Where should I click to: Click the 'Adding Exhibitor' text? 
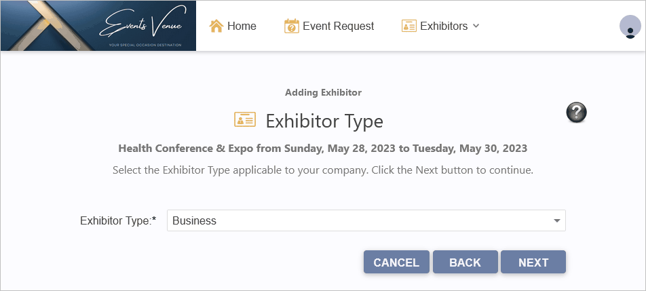click(324, 93)
